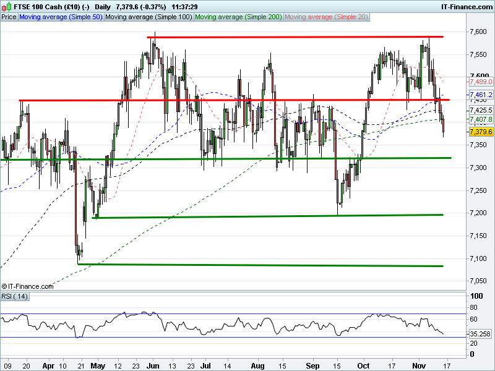This screenshot has height=371, width=495.
Task: Click the 7,150 price axis label
Action: (x=478, y=236)
